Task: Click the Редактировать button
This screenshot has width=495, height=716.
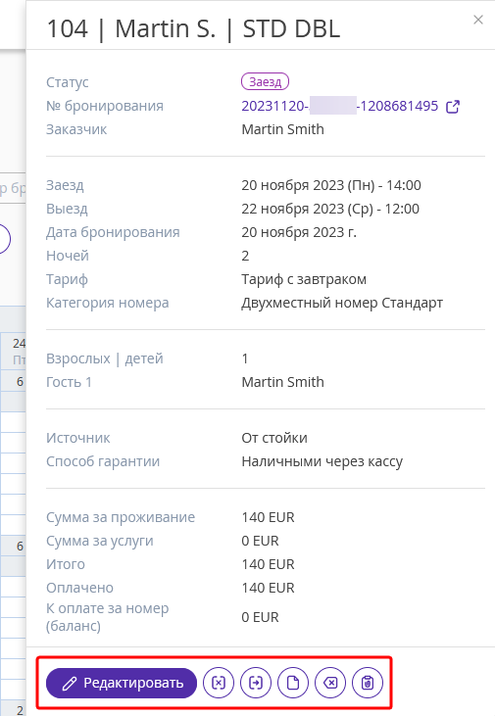Action: click(122, 683)
